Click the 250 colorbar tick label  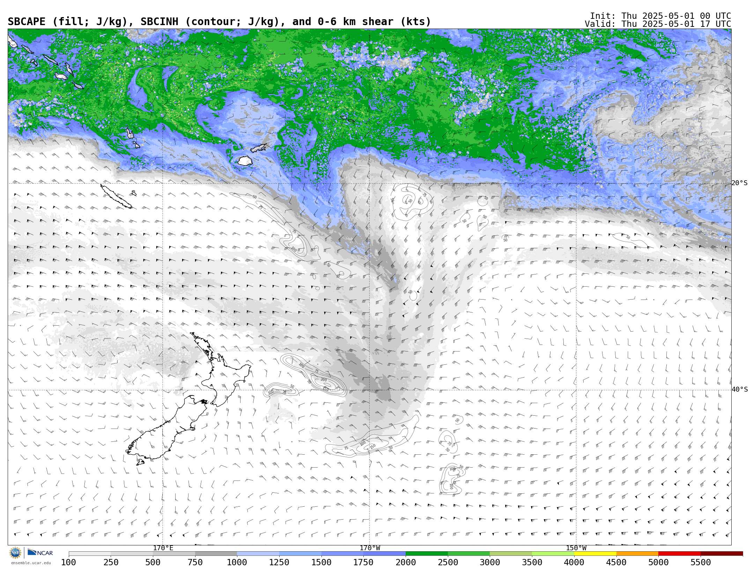(x=111, y=562)
